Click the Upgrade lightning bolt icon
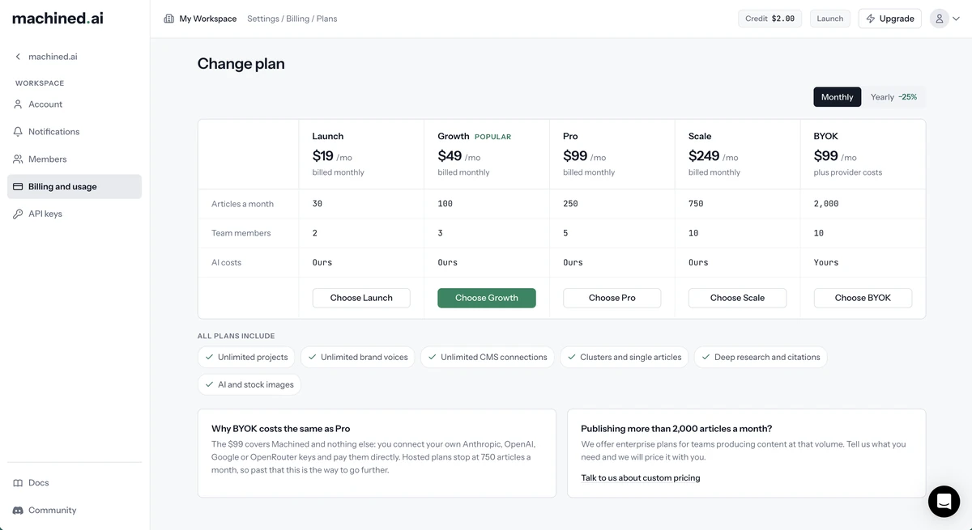The height and width of the screenshot is (530, 972). [x=871, y=19]
